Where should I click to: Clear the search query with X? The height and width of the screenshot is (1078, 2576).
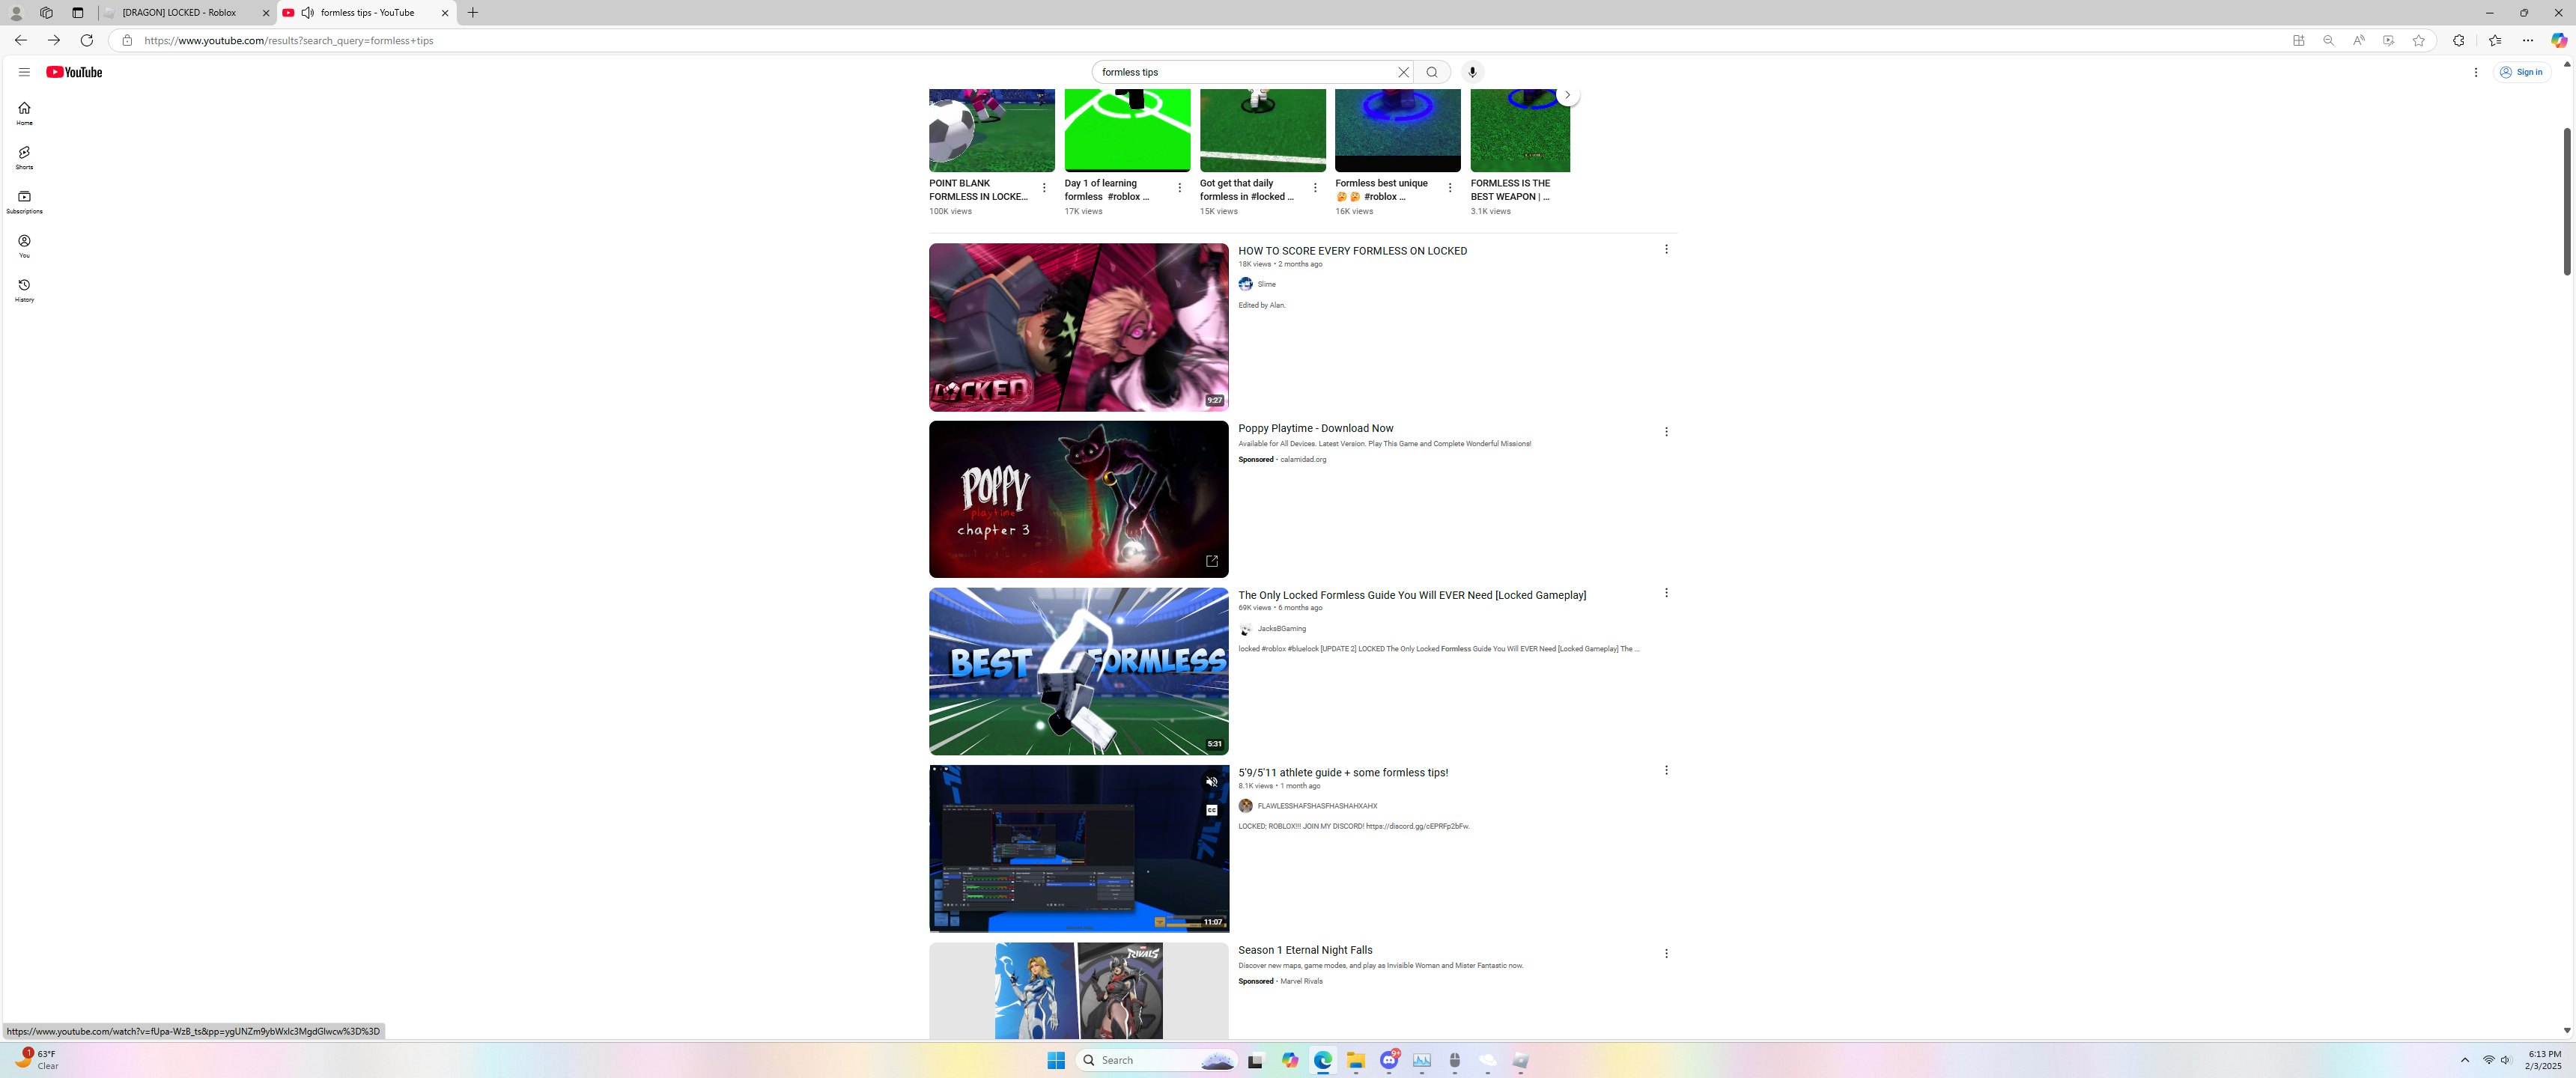click(1403, 72)
